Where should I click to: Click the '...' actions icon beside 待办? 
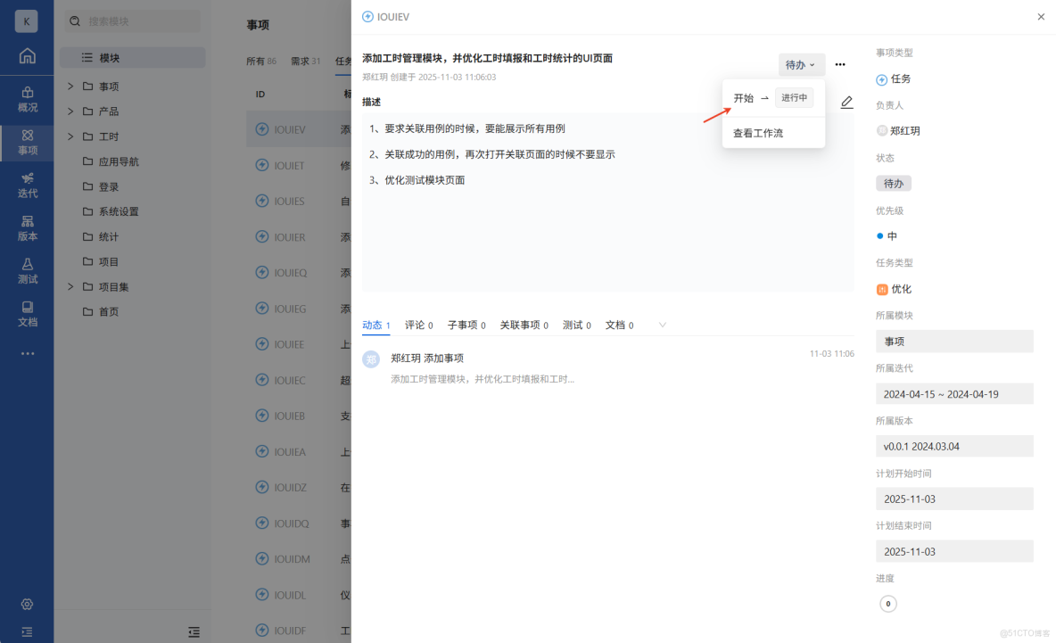click(839, 64)
